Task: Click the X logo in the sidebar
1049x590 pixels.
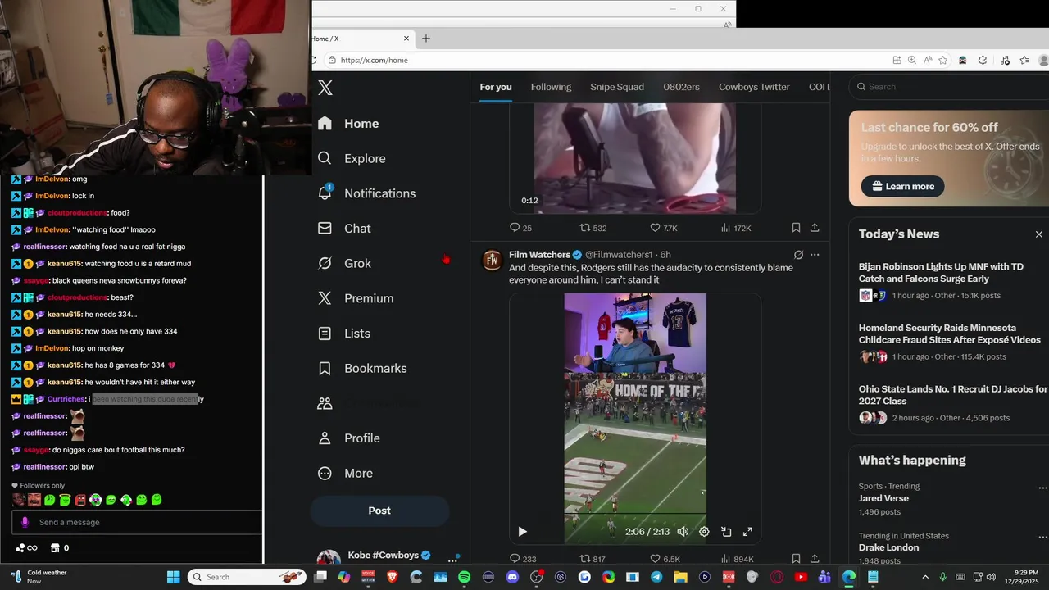Action: 325,88
